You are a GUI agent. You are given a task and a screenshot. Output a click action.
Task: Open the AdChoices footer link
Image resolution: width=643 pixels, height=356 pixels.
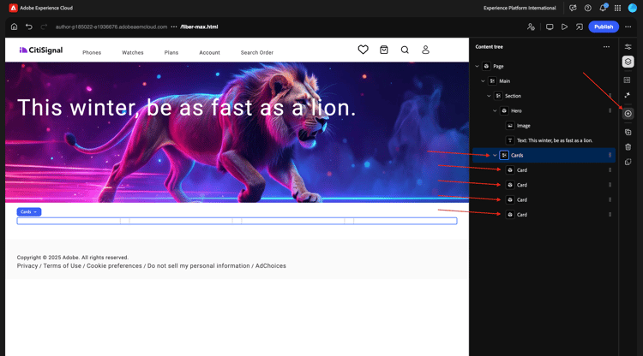pyautogui.click(x=271, y=265)
